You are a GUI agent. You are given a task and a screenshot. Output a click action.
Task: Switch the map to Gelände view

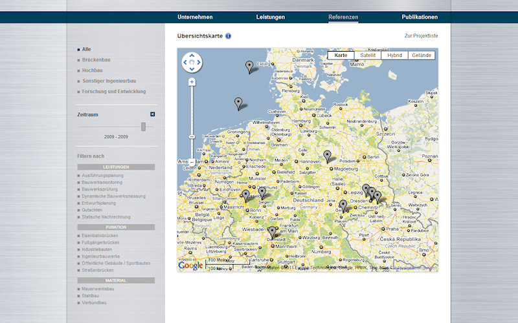pyautogui.click(x=422, y=56)
